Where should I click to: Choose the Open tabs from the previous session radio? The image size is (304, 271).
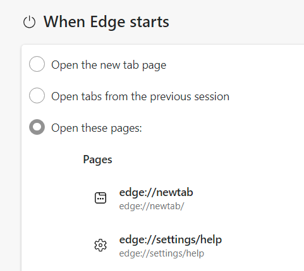coord(37,96)
